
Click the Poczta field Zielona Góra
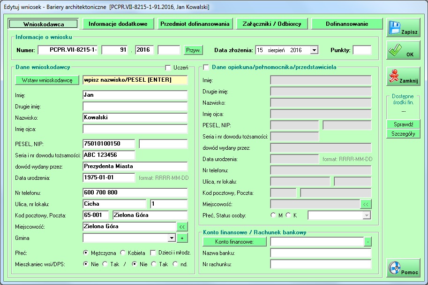pyautogui.click(x=150, y=215)
